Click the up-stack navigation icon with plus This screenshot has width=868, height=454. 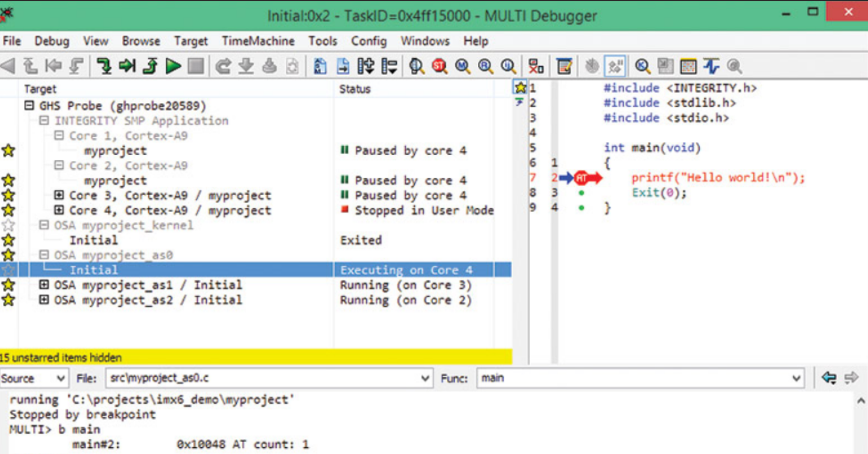tap(366, 66)
